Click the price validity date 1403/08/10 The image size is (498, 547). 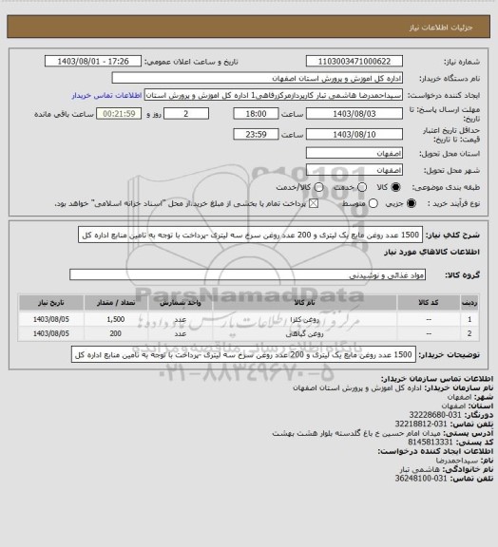354,134
